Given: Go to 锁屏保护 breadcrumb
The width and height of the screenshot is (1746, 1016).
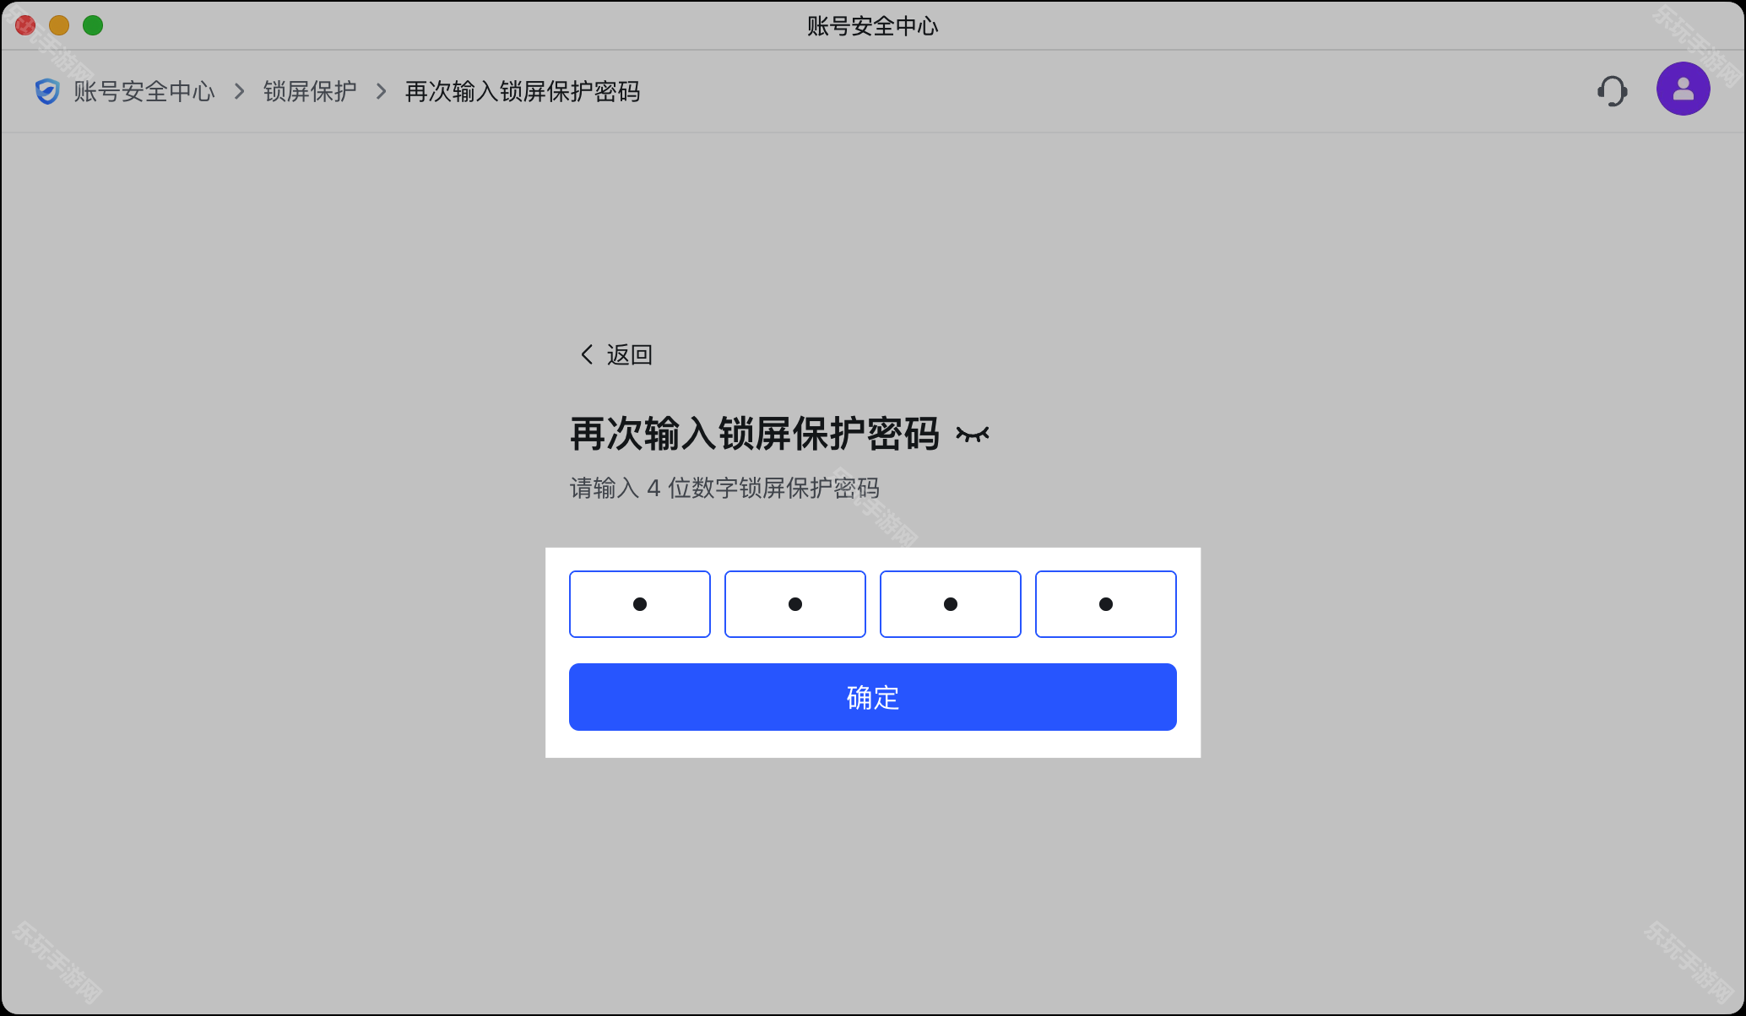Looking at the screenshot, I should [x=310, y=91].
